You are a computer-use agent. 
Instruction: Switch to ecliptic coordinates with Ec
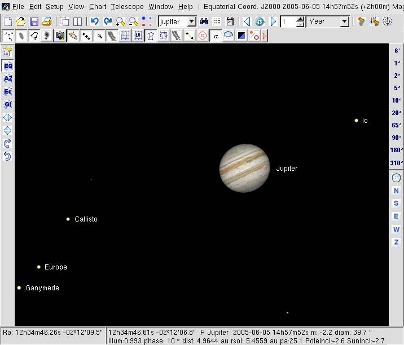[x=7, y=92]
